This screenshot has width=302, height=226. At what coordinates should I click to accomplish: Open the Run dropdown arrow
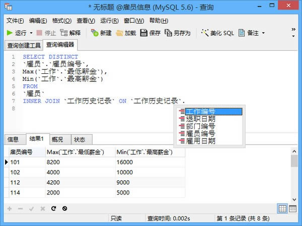point(31,33)
